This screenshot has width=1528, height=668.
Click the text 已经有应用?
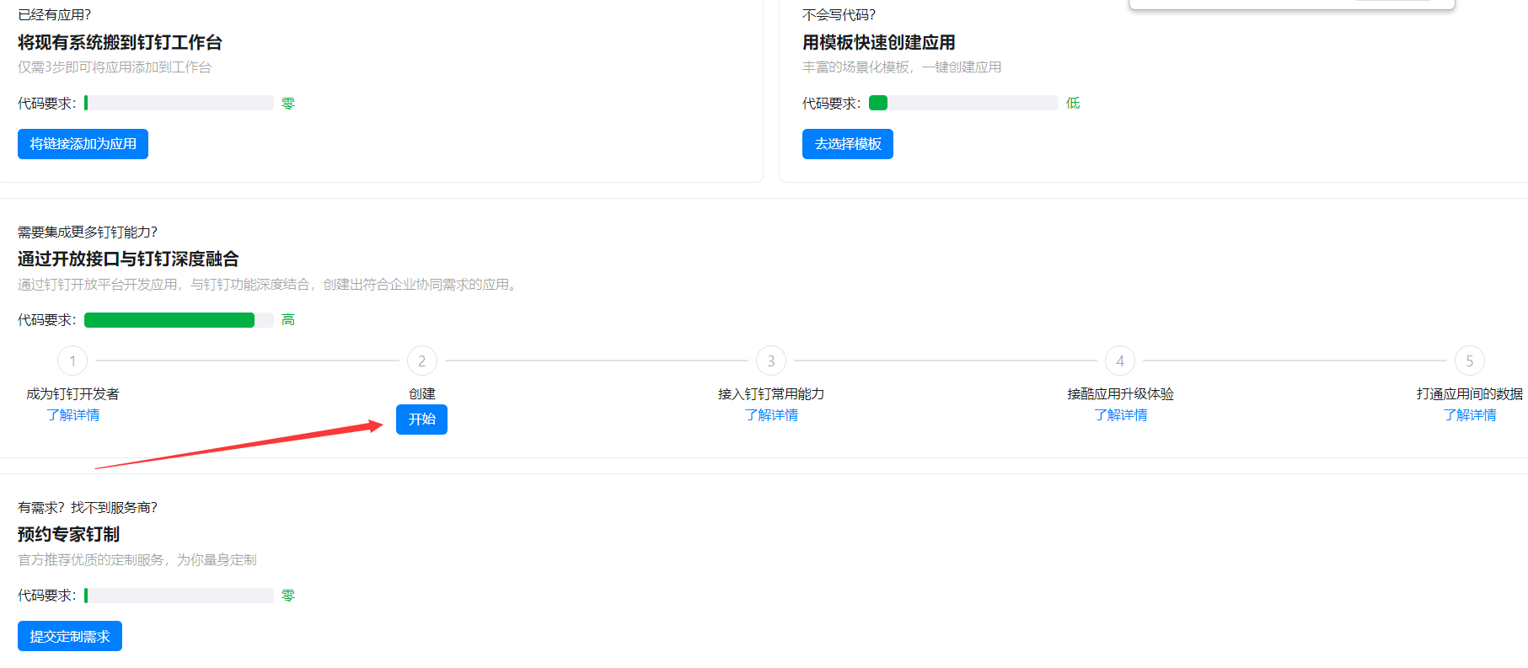tap(54, 15)
